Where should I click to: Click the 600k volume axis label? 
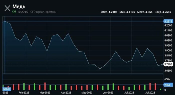click(x=167, y=79)
